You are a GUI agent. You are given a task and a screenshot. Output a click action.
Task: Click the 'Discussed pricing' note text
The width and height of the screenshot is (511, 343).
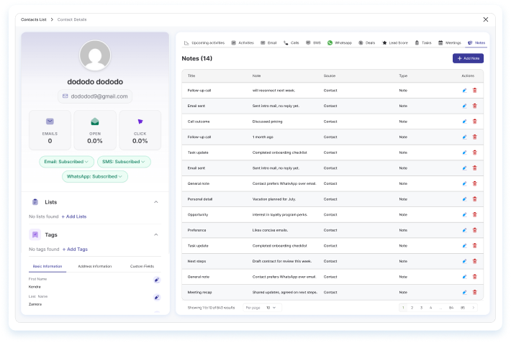coord(267,122)
